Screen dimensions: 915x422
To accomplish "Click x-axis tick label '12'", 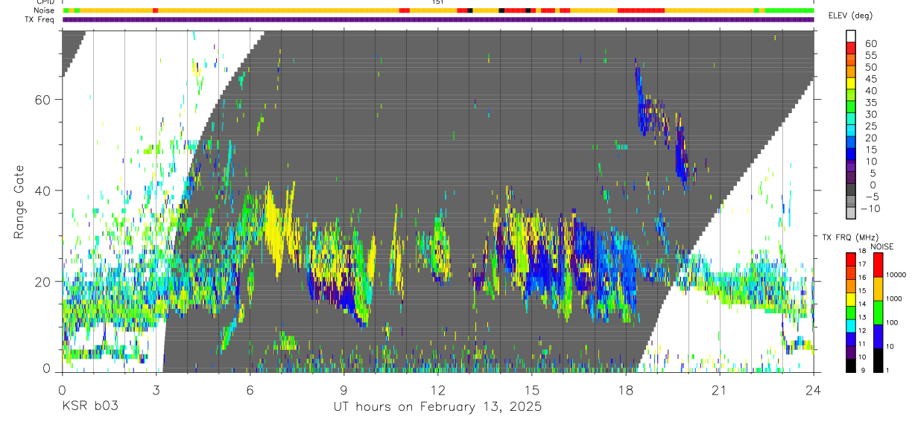I will pos(437,390).
